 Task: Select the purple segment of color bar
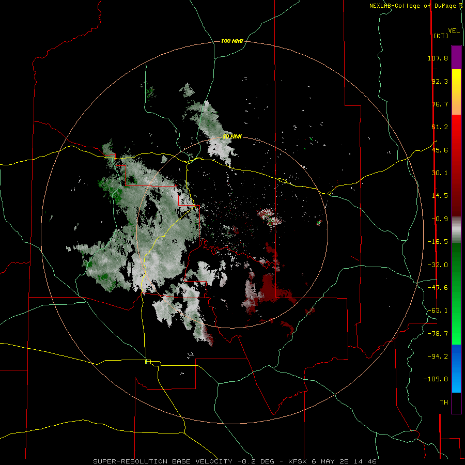(x=456, y=57)
